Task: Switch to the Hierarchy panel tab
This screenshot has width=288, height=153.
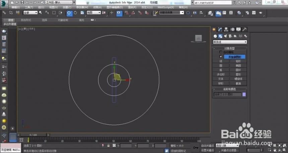Action: 226,29
